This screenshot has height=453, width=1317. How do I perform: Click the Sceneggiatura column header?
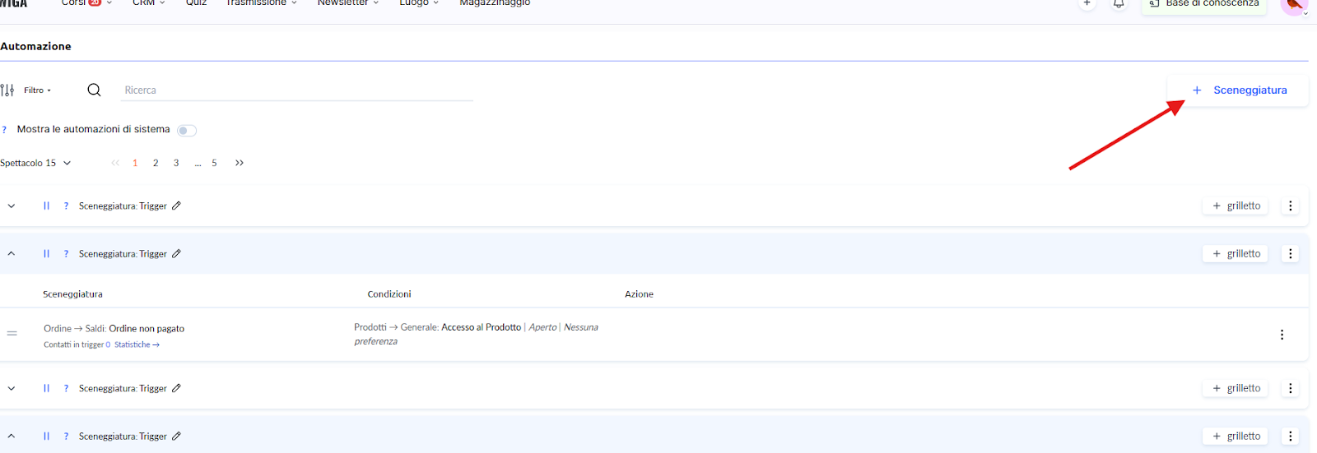point(72,294)
